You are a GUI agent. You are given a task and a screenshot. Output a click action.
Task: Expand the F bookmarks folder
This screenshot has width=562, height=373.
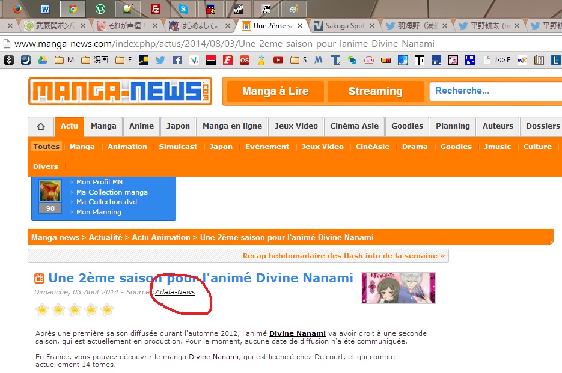point(124,60)
